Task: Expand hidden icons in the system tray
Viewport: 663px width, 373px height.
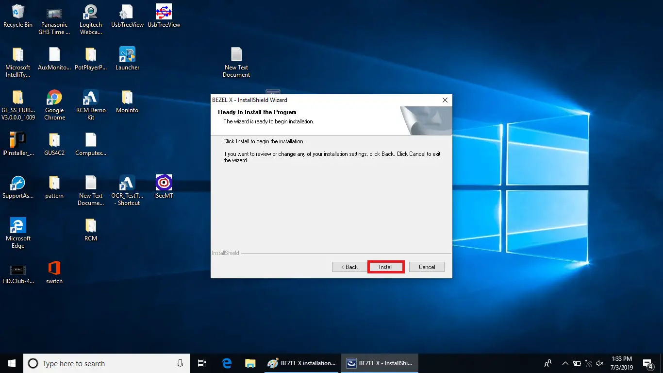Action: [565, 363]
